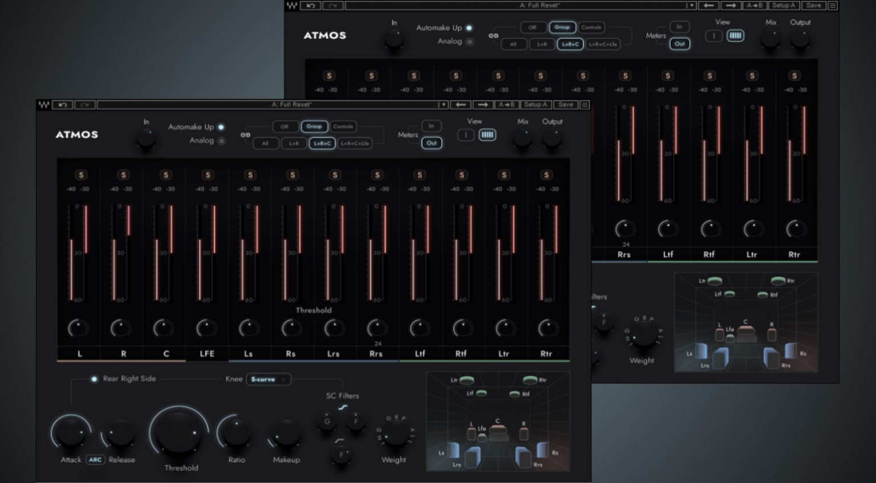
Task: Open the Knee S-curve dropdown
Action: click(x=269, y=379)
